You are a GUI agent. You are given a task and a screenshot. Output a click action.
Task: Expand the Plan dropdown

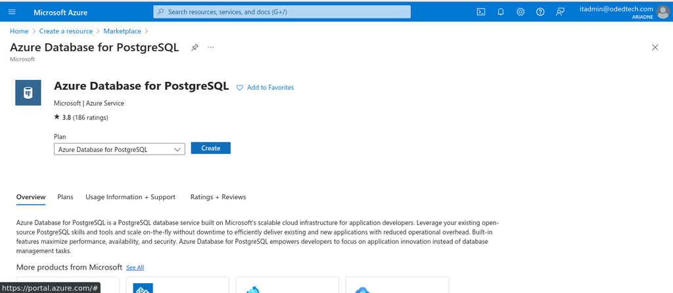click(x=120, y=149)
